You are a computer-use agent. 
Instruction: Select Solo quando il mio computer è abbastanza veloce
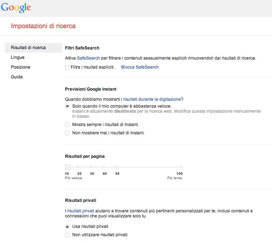point(67,106)
